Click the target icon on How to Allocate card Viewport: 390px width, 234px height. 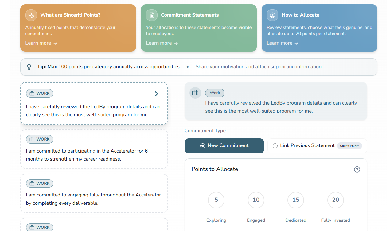pos(272,15)
